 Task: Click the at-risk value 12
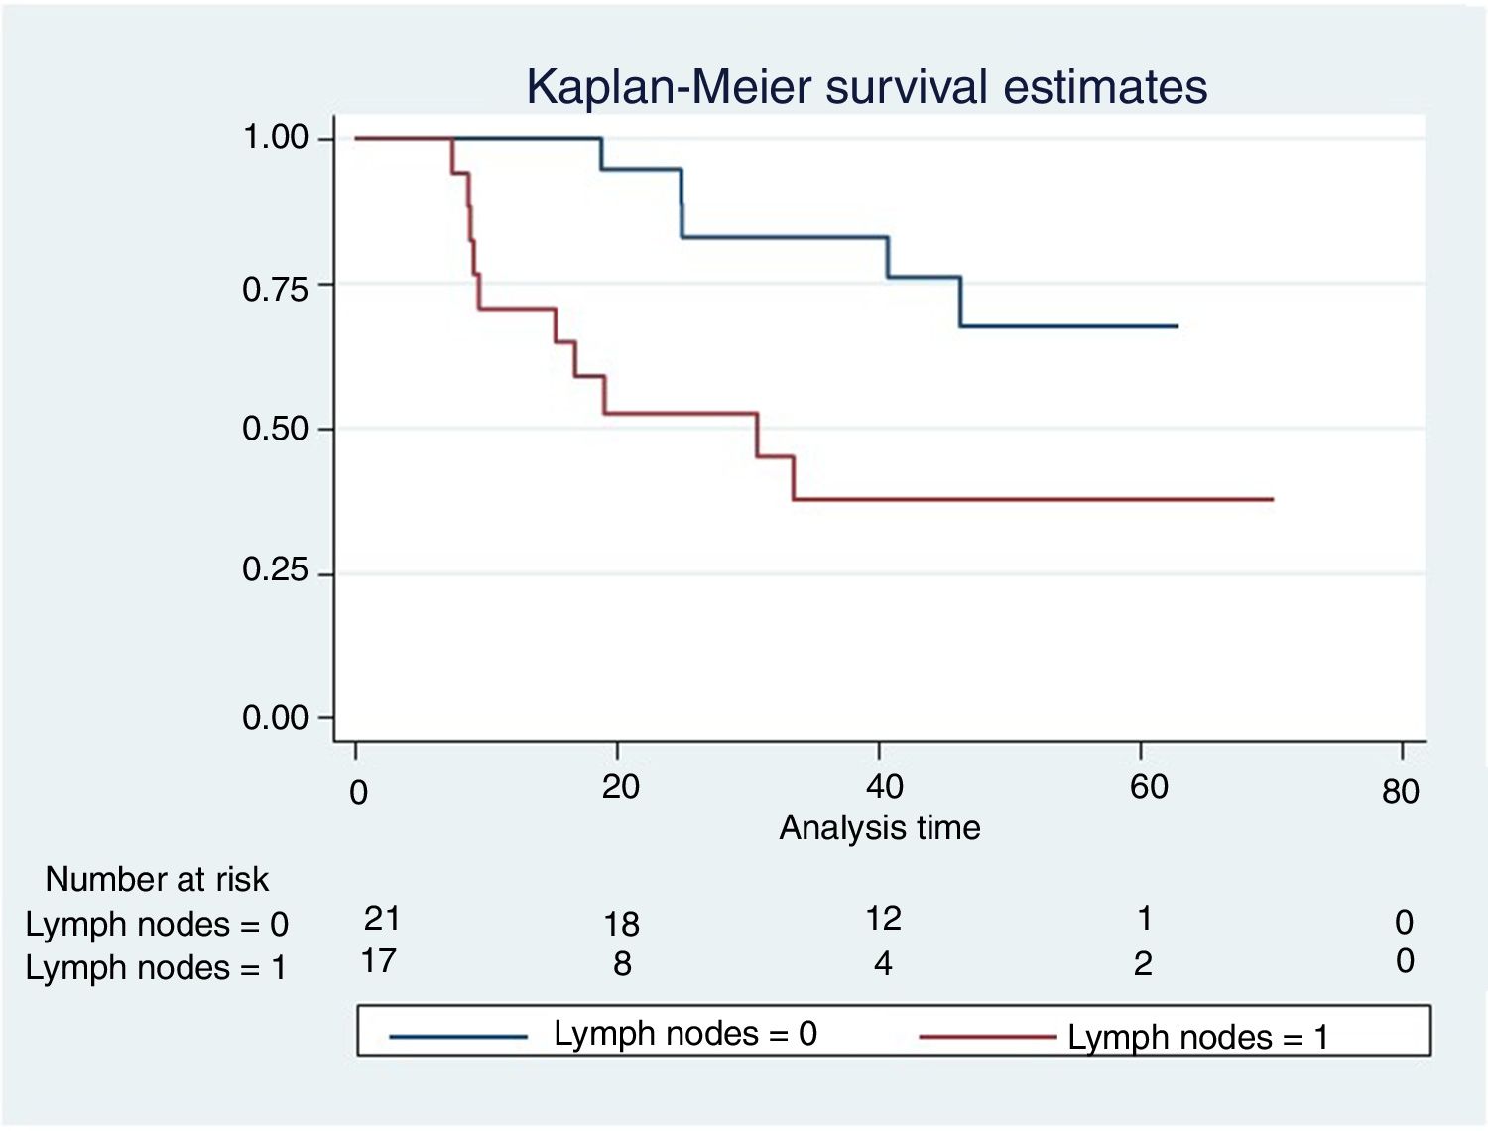point(883,919)
